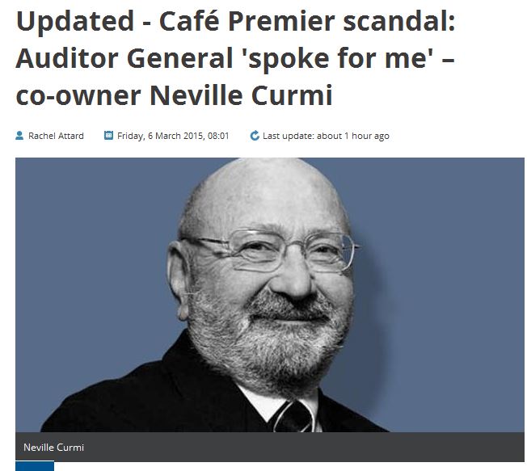Click the 'Last update: about 1 hour ago' text

326,136
